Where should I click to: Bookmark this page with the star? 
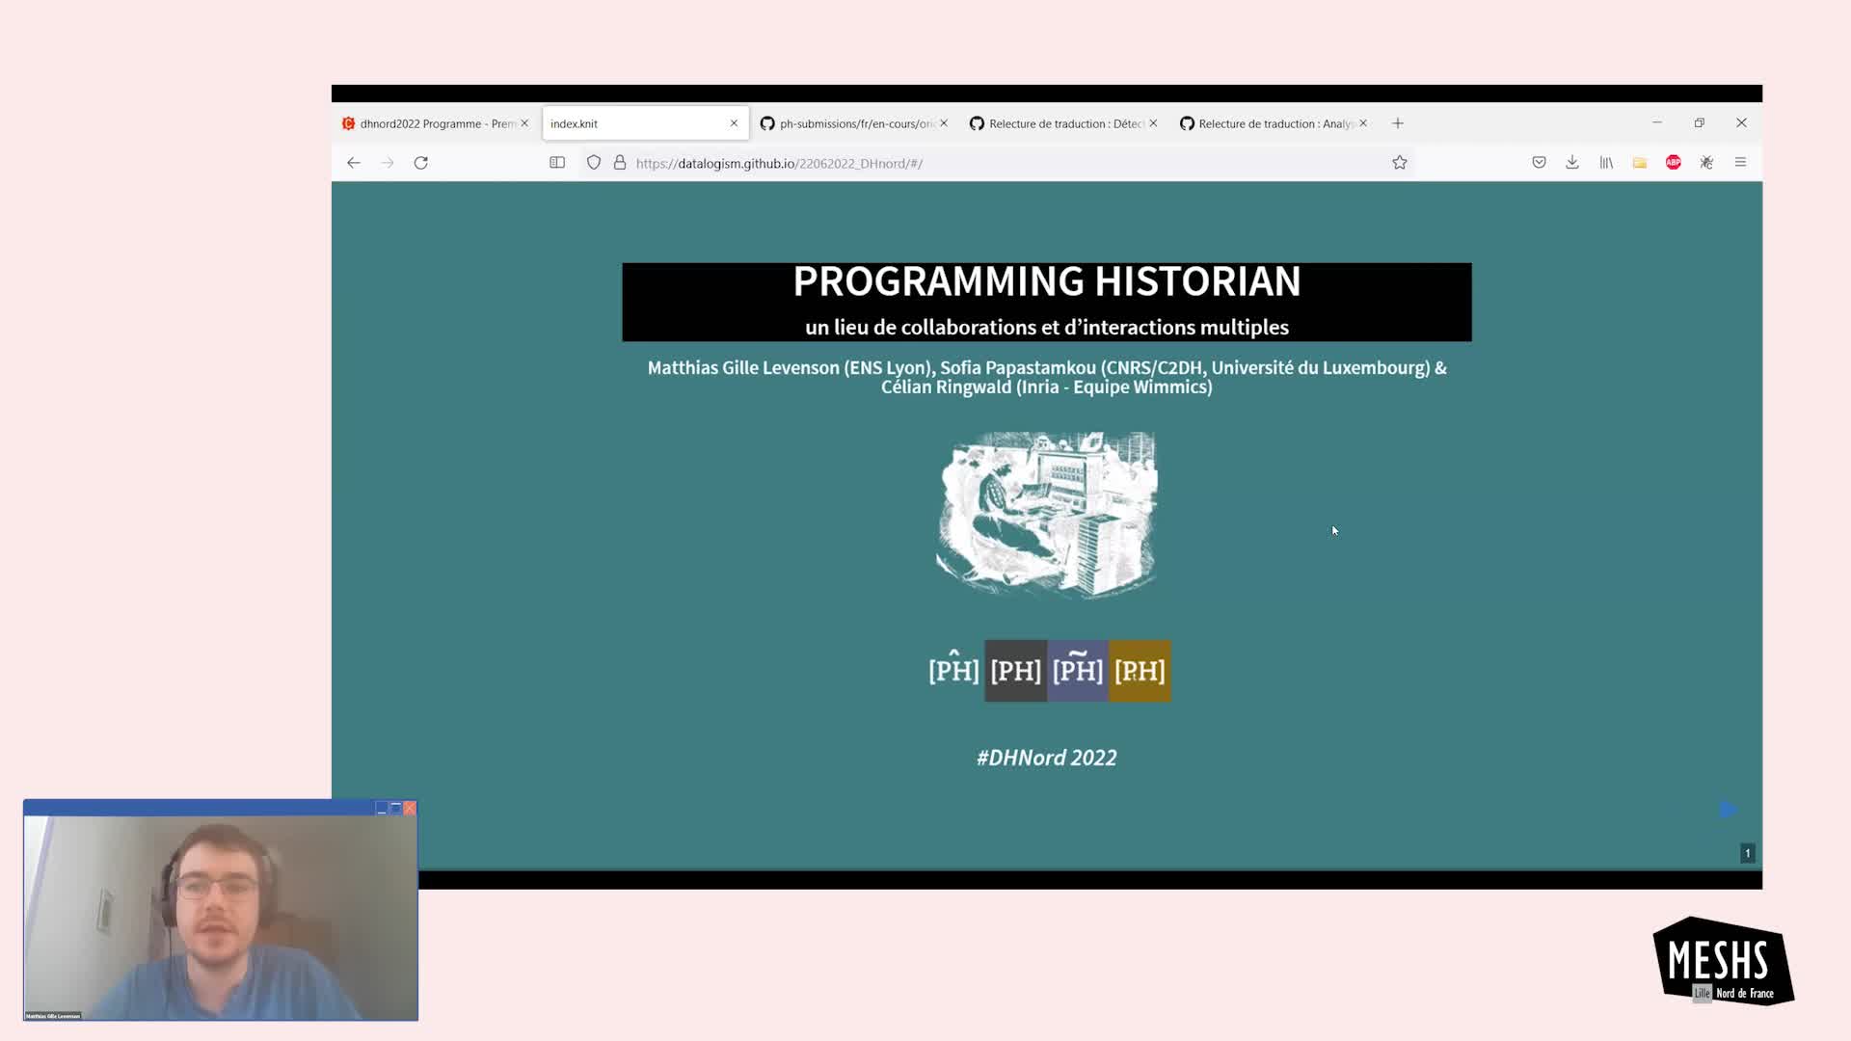tap(1400, 163)
